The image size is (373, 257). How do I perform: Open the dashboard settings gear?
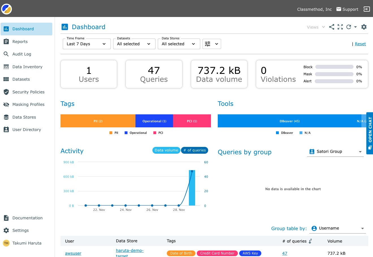tap(364, 27)
